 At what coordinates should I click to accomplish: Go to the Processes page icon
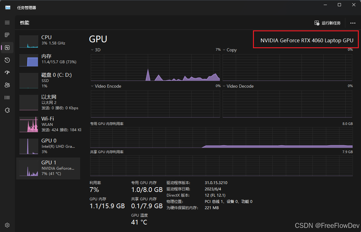coord(7,35)
